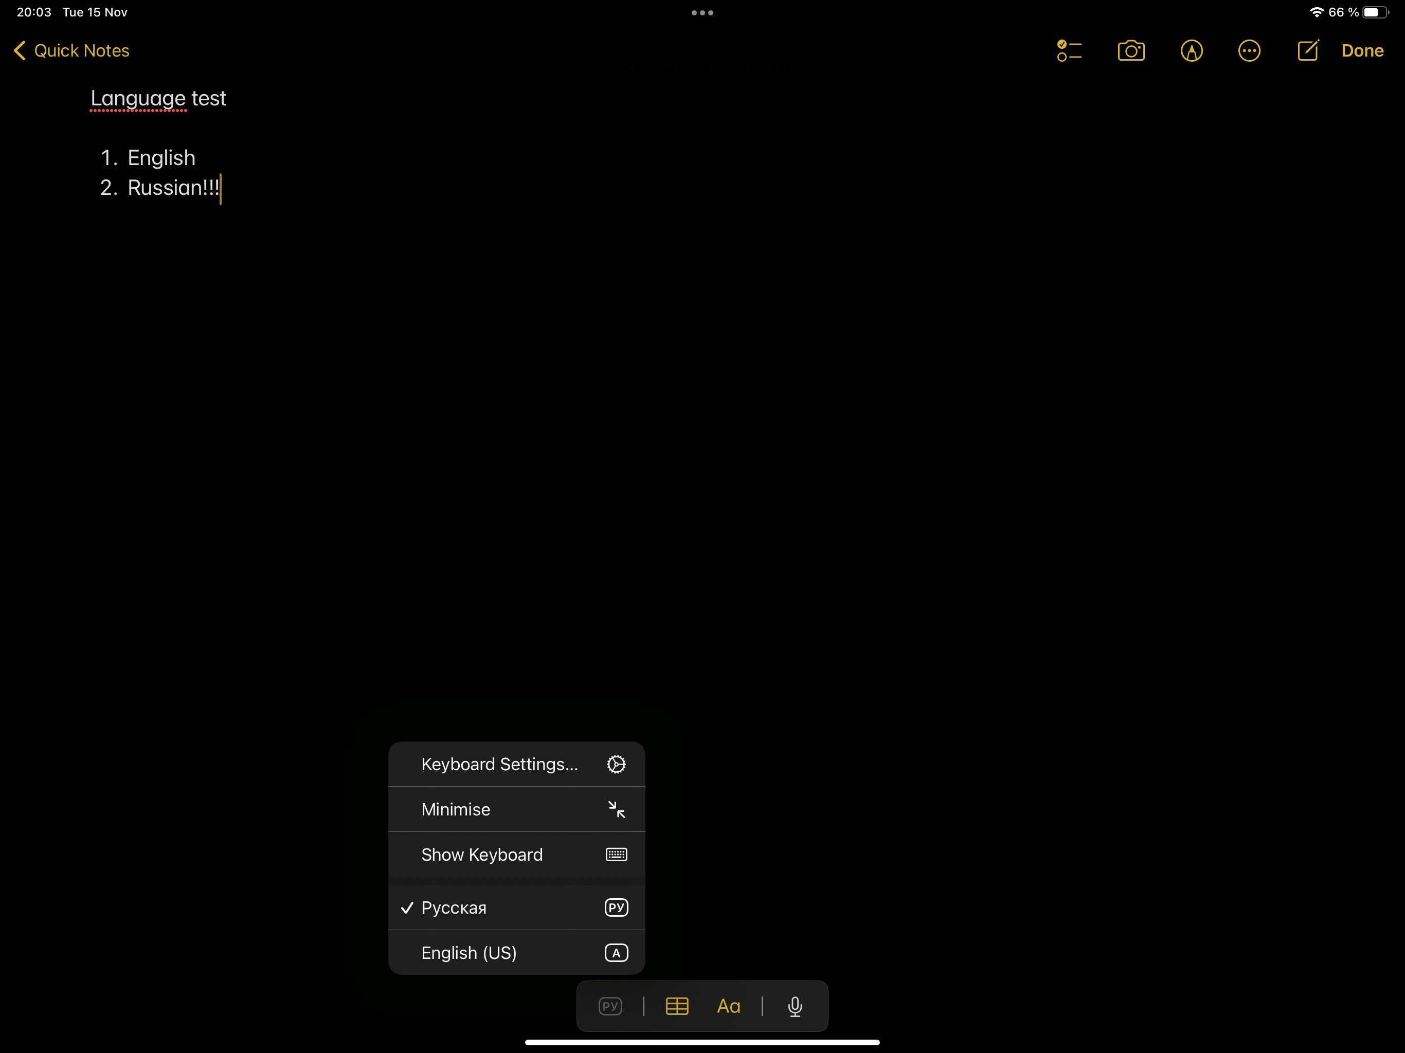Tap Done to finish editing note
The width and height of the screenshot is (1405, 1053).
(x=1362, y=50)
